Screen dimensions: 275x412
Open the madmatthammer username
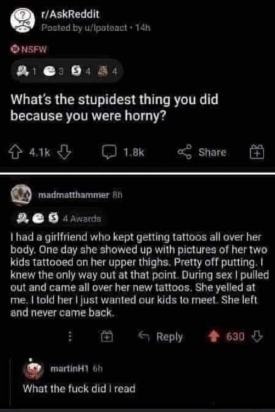(x=74, y=195)
